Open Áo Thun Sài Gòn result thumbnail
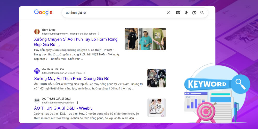Screen dimensions: 258x129 pos(157,78)
